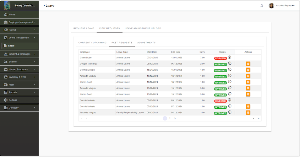The image size is (300, 157).
Task: Show info for Connie Mohale 15/01/2025 request
Action: coord(230,69)
